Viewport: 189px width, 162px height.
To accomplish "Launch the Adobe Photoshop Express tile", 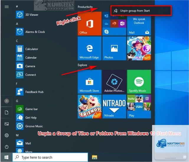I will pos(114,82).
